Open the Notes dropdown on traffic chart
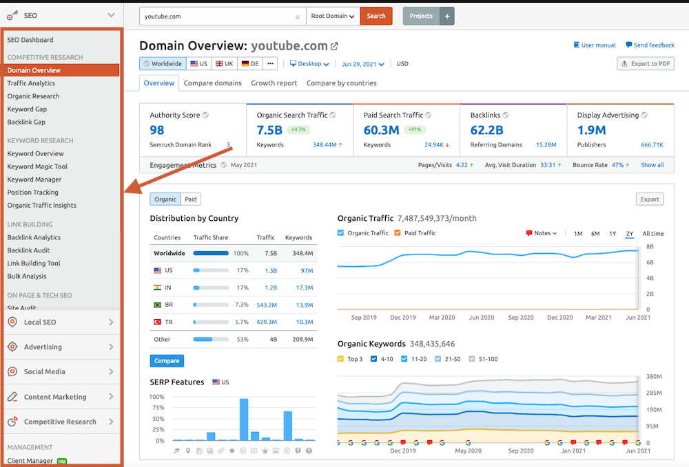This screenshot has height=467, width=689. click(x=542, y=233)
